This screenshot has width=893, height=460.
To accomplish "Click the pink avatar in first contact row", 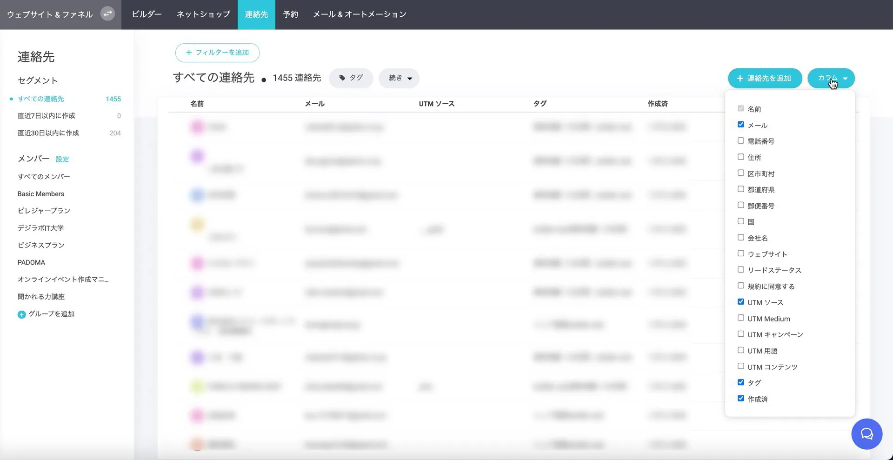I will coord(197,127).
